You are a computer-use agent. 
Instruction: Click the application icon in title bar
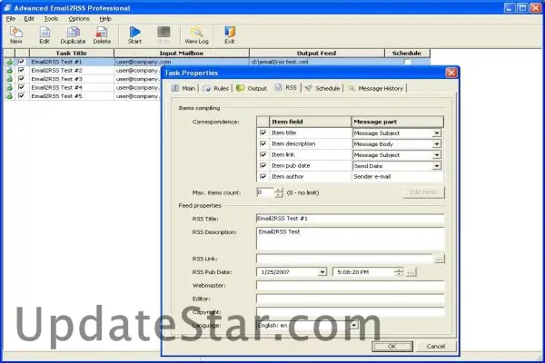(7, 7)
